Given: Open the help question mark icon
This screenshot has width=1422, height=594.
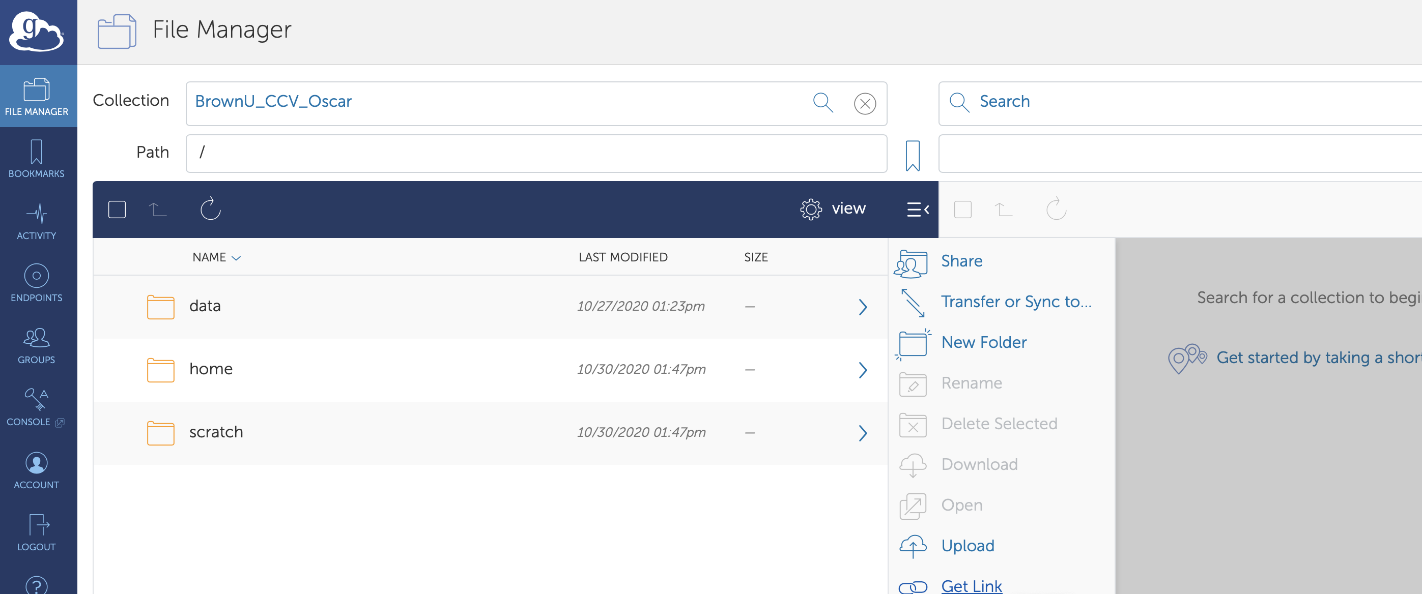Looking at the screenshot, I should coord(37,585).
